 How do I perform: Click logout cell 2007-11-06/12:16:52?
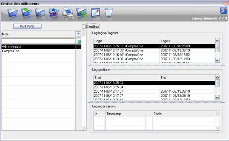187,55
